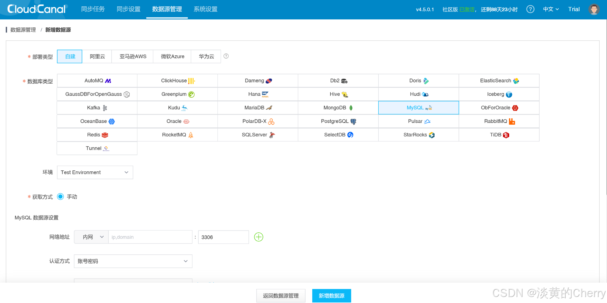Select Greenplum database type

(x=177, y=94)
